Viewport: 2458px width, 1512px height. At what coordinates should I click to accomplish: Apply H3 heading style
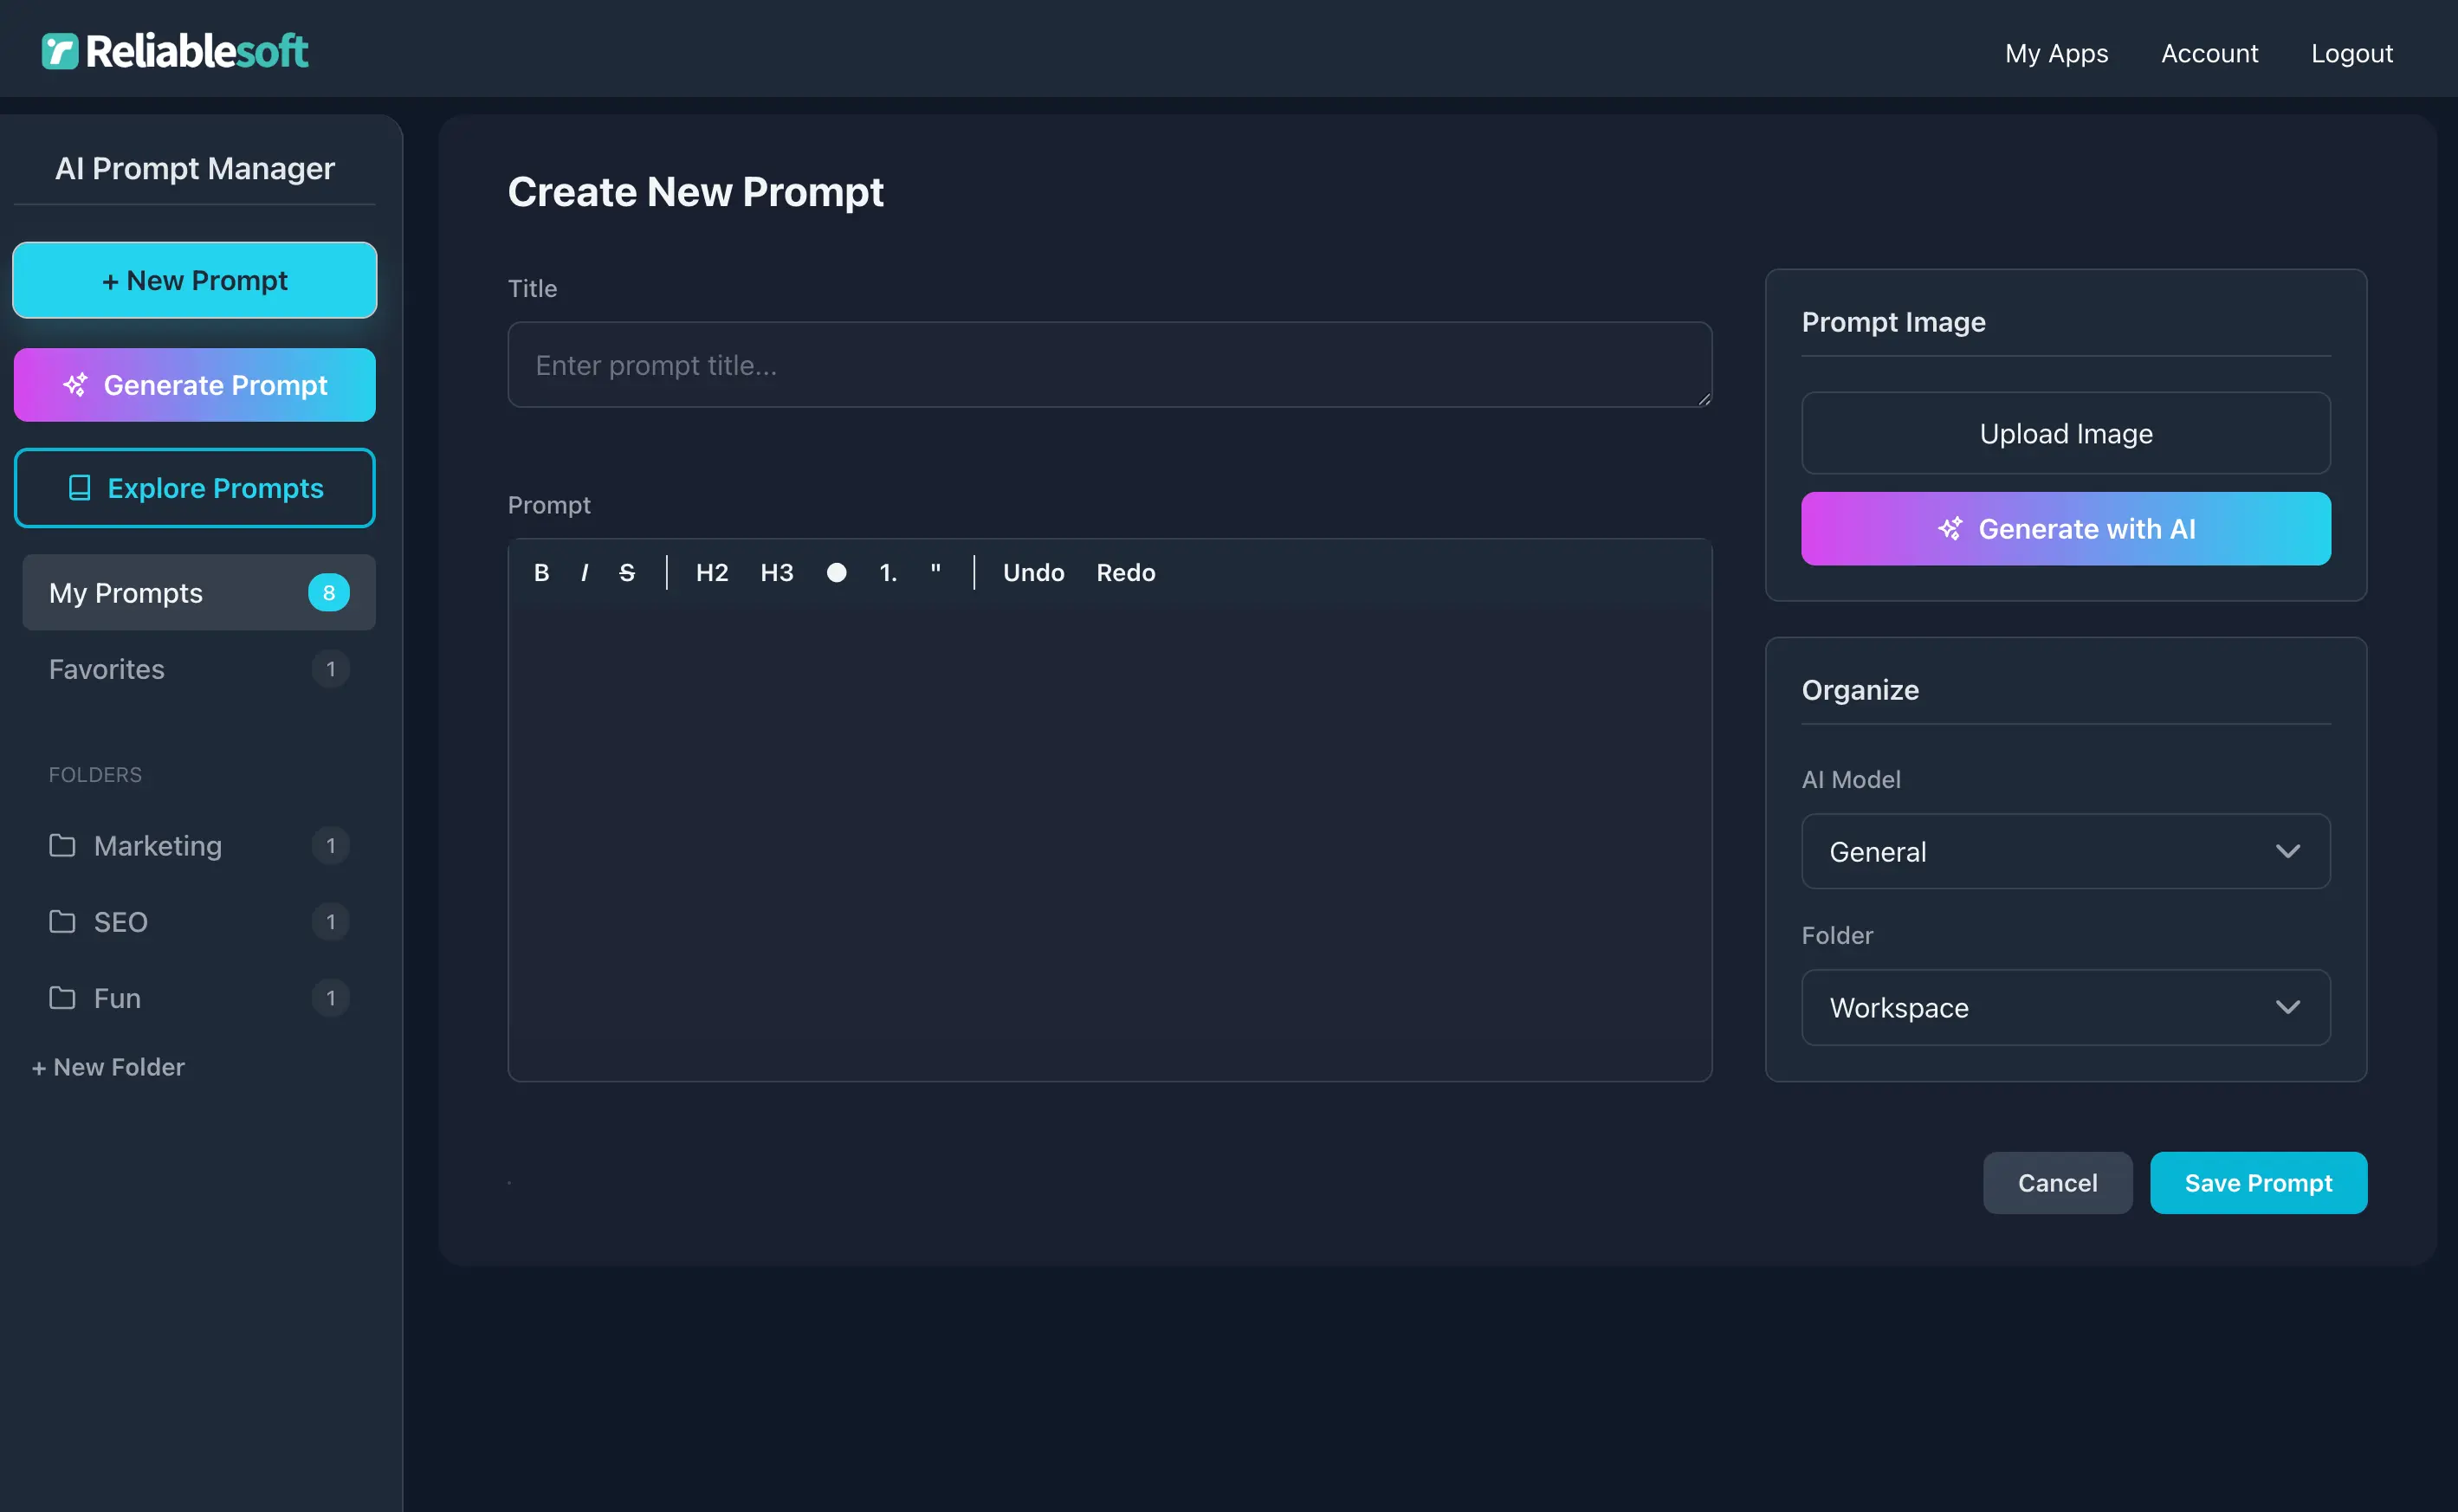(776, 573)
